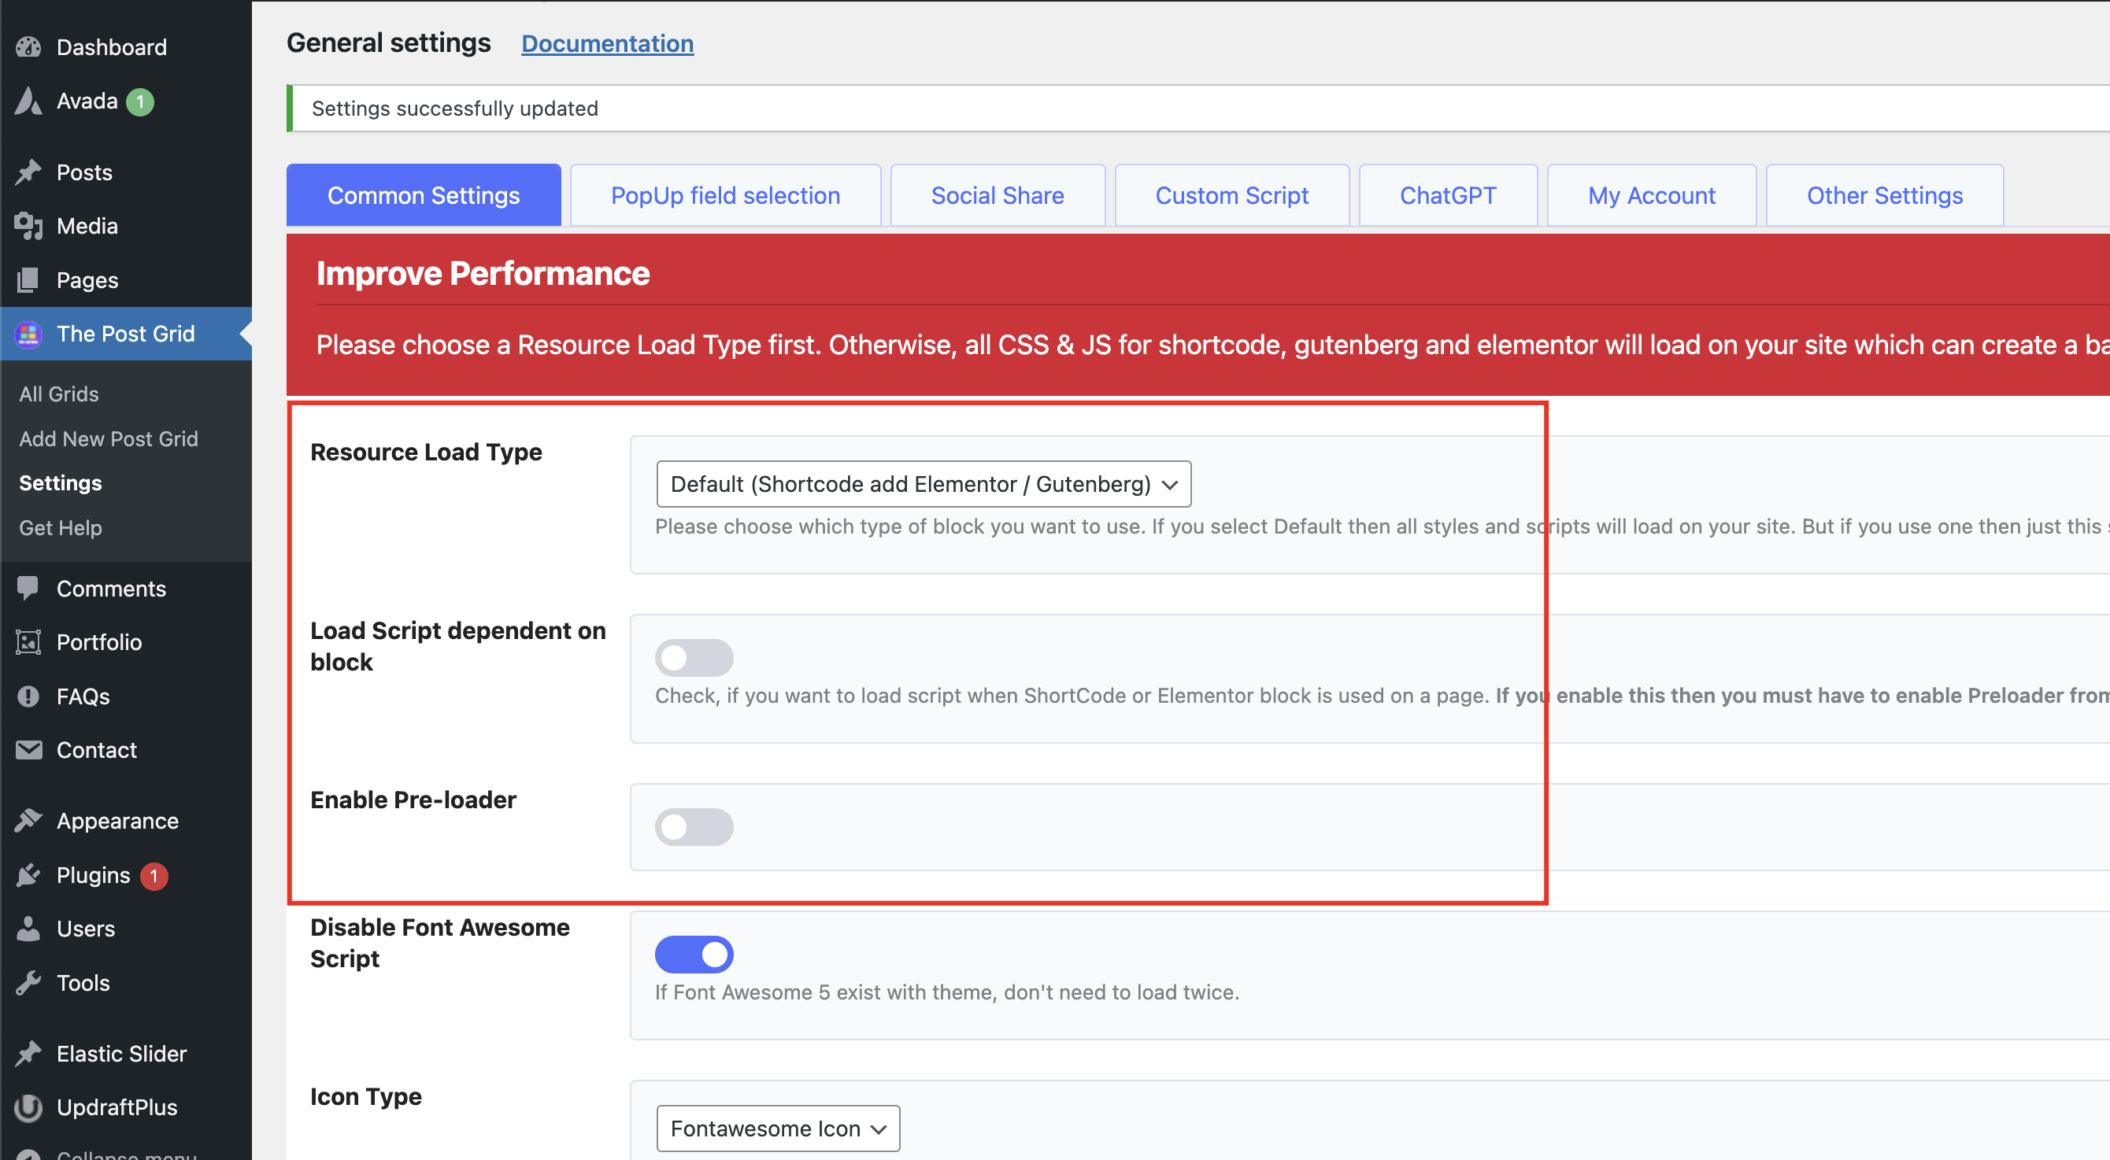Open the Resource Load Type dropdown
This screenshot has height=1160, width=2110.
(x=924, y=485)
